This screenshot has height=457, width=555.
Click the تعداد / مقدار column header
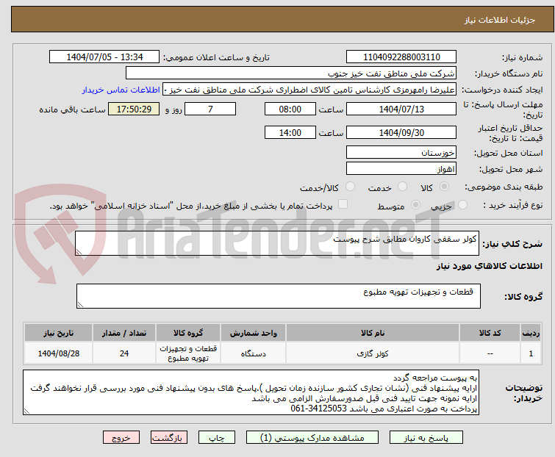124,333
